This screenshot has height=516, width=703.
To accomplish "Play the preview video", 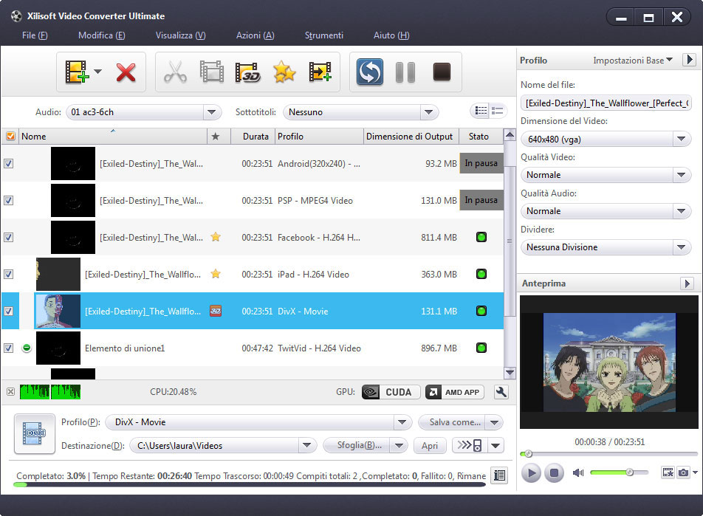I will [x=531, y=473].
